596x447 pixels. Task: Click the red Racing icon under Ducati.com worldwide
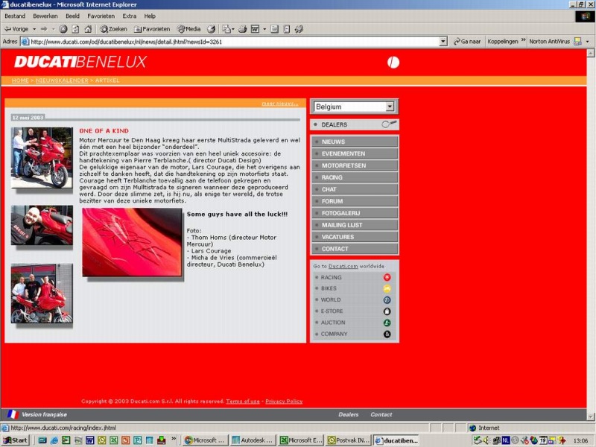pos(387,277)
